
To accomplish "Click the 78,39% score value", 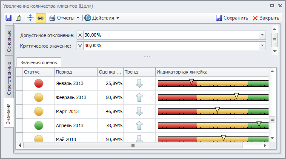I will click(x=114, y=125).
